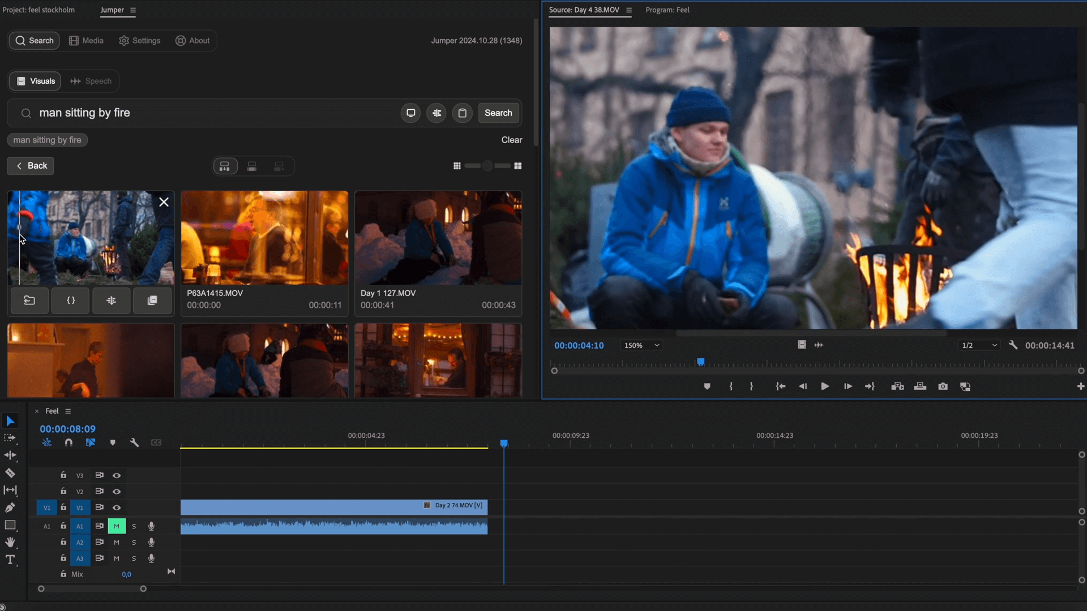Click the Back button
The image size is (1087, 611).
click(x=31, y=166)
